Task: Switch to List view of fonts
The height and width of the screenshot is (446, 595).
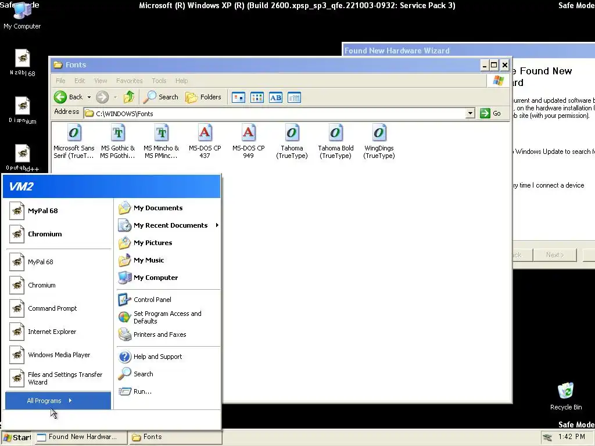Action: pos(257,98)
